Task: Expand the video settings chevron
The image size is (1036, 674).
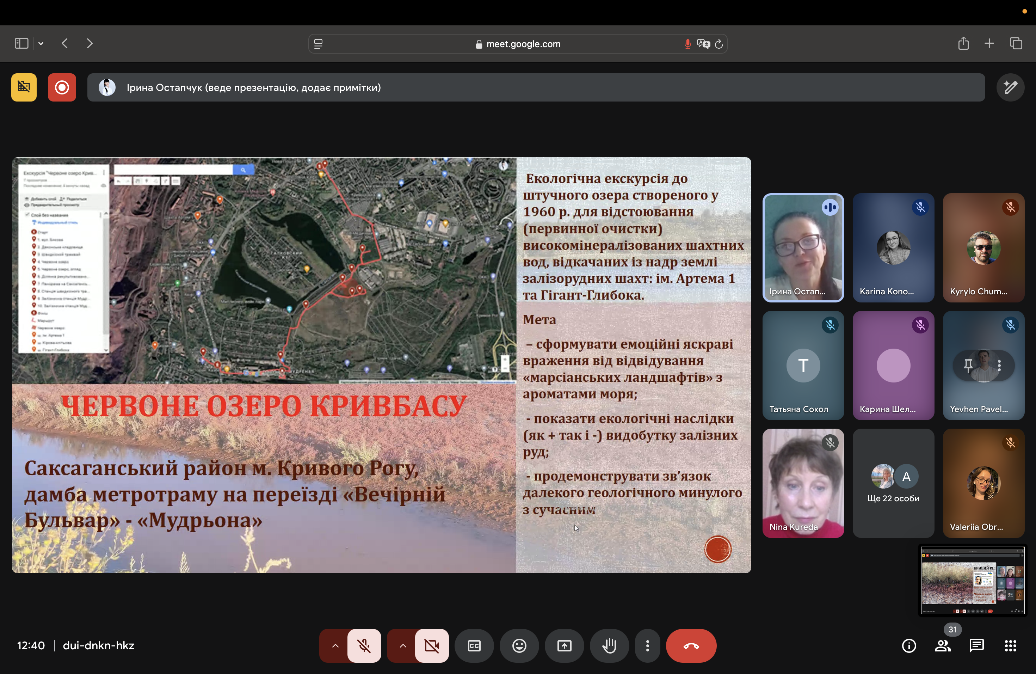Action: click(x=403, y=646)
